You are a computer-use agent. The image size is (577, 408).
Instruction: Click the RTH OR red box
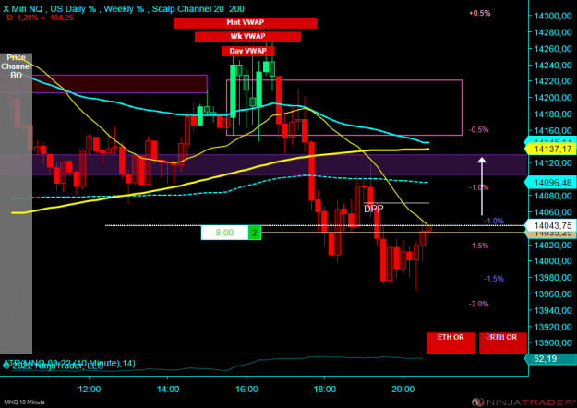coord(503,342)
